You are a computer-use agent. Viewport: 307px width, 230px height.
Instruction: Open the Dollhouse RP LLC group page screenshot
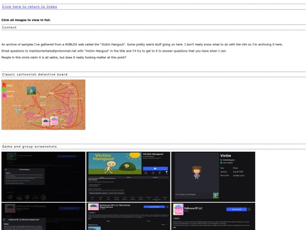[x=213, y=216]
